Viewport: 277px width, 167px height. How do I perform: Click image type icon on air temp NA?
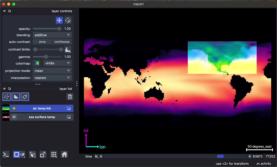[69, 108]
